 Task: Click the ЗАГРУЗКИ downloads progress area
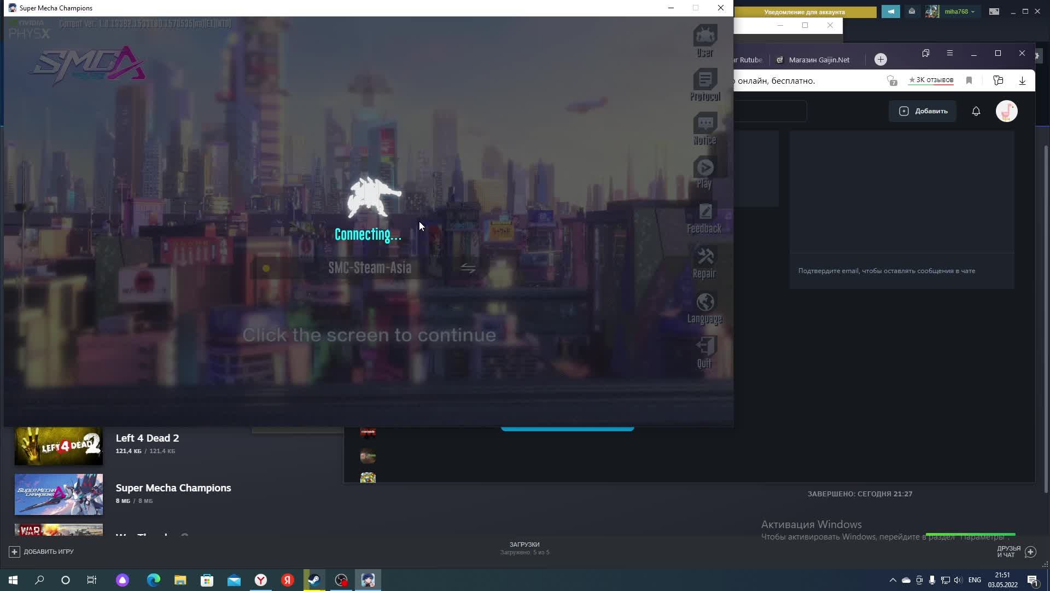pyautogui.click(x=524, y=548)
